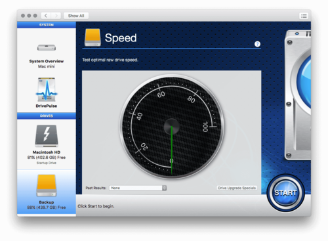The height and width of the screenshot is (241, 328).
Task: Open the DrivePulse icon
Action: pyautogui.click(x=47, y=89)
